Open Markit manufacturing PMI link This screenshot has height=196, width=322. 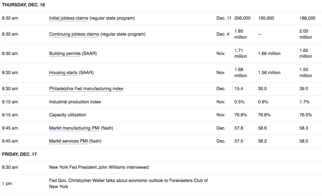pyautogui.click(x=75, y=128)
